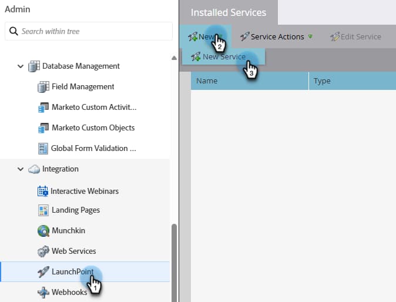The image size is (396, 302).
Task: Select Landing Pages in the tree
Action: 76,210
